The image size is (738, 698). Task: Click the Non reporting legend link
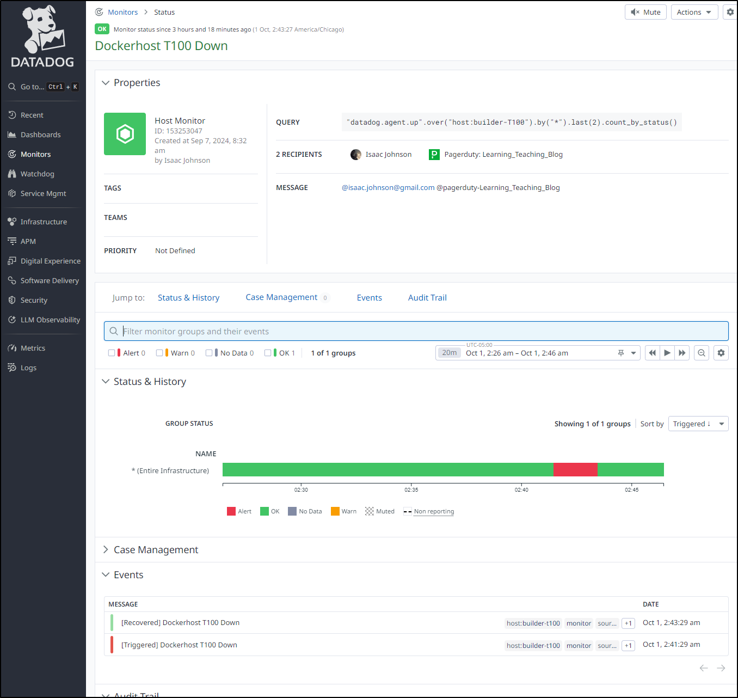[x=434, y=511]
